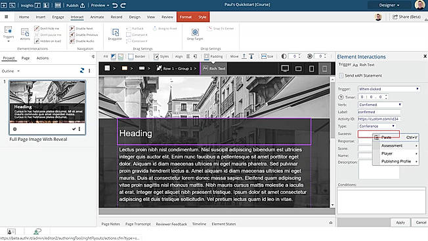This screenshot has height=241, width=428.
Task: Open the Trigger 'When clicked' dropdown
Action: click(389, 89)
